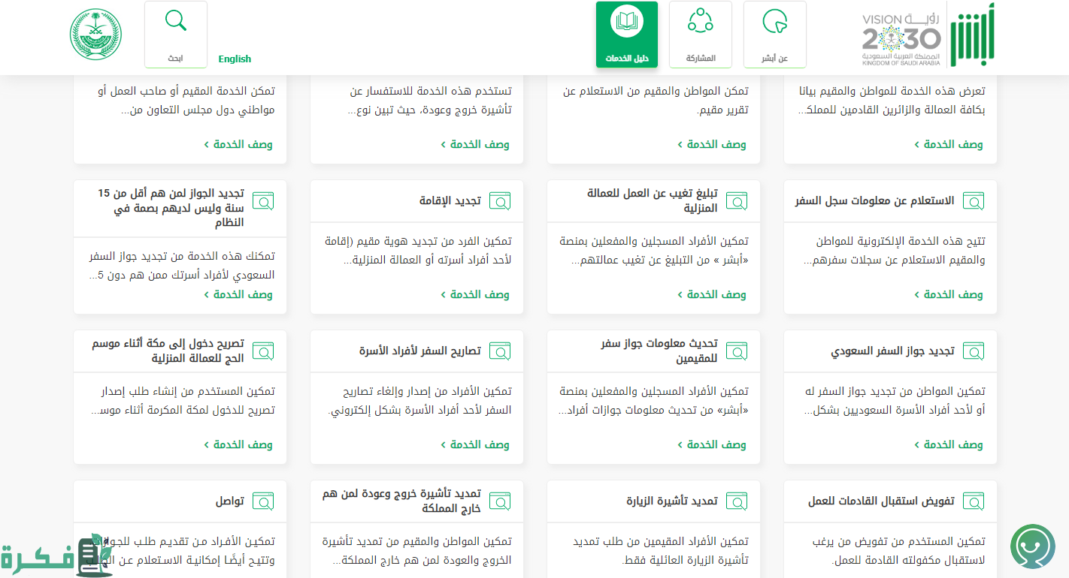Click the Absher logo in header
This screenshot has width=1069, height=578.
pyautogui.click(x=972, y=35)
